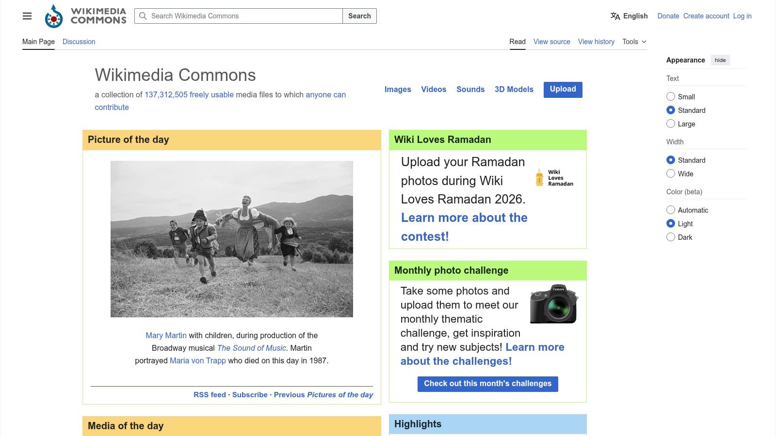Open the Images category link

398,89
